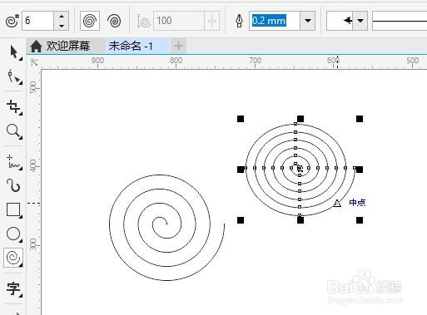Viewport: 427px width, 315px height.
Task: Click center marker of selected spiral
Action: click(x=300, y=169)
